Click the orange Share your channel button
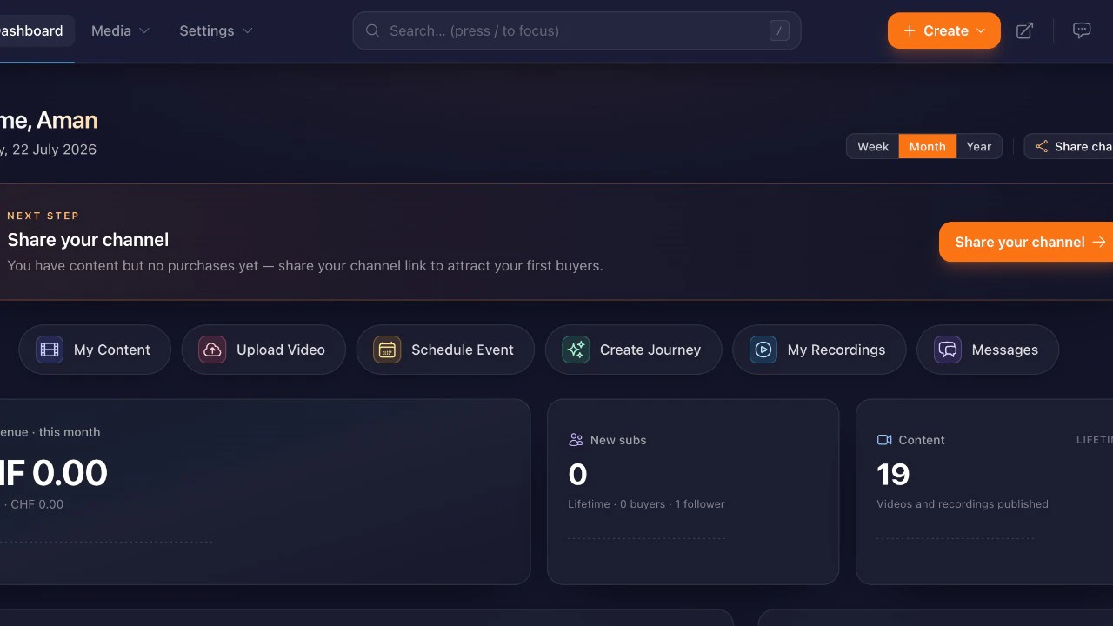This screenshot has width=1113, height=626. (1026, 242)
